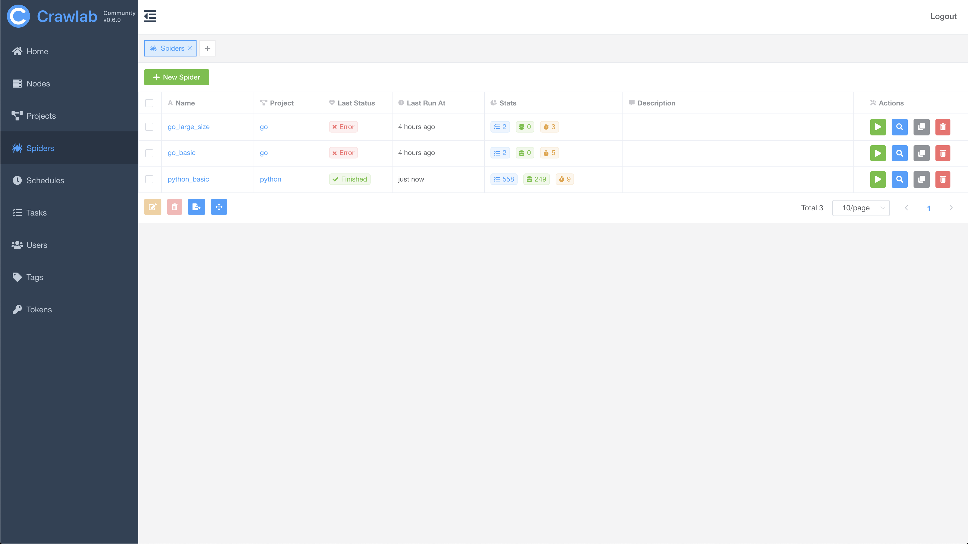Screen dimensions: 968x544
Task: Clone the python_basic spider
Action: click(921, 180)
